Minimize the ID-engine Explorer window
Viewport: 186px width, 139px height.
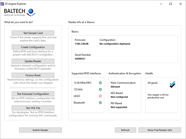161,4
